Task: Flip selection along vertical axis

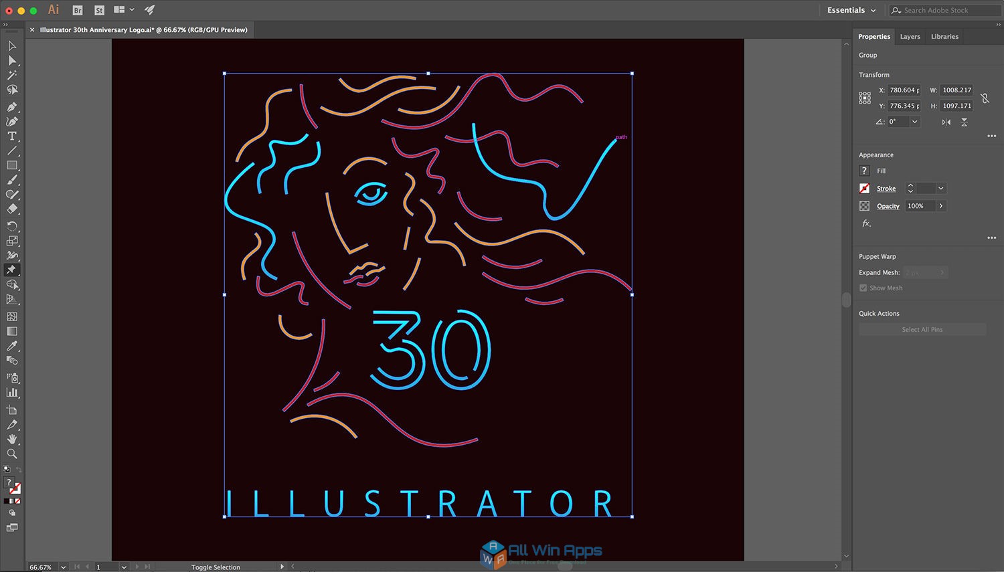Action: click(x=964, y=122)
